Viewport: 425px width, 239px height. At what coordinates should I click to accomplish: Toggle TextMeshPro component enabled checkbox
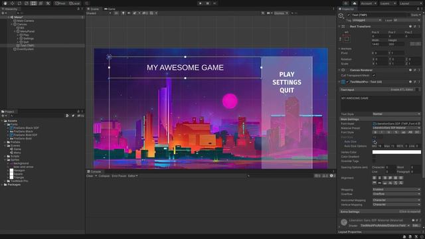(347, 82)
